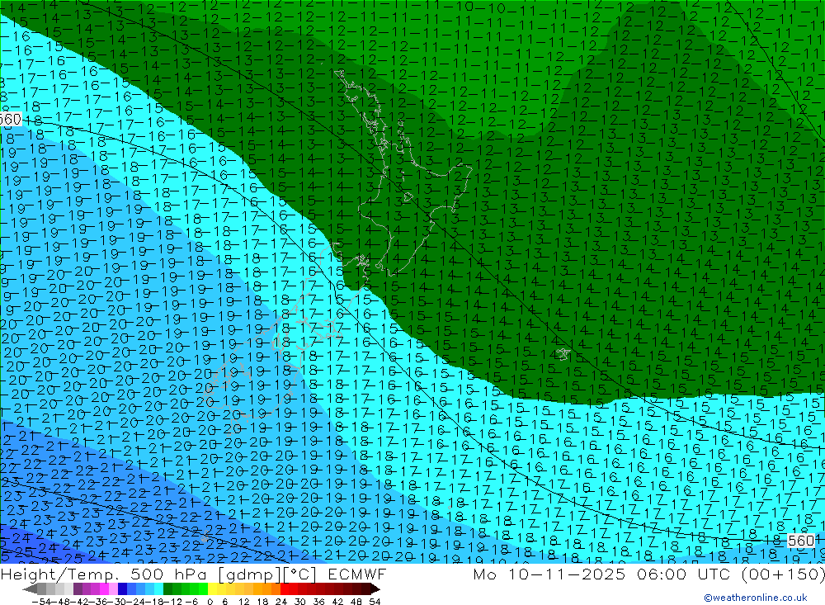Viewport: 825px width, 605px height.
Task: Pick the gray swatch in the legend
Action: click(x=49, y=589)
